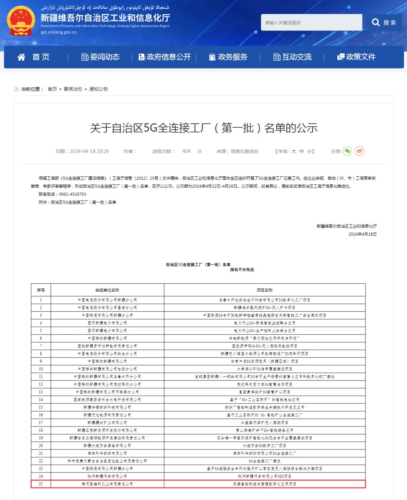407x500 pixels.
Task: Click the cell 中国电信股份有限公司新疆分公司
Action: (107, 300)
